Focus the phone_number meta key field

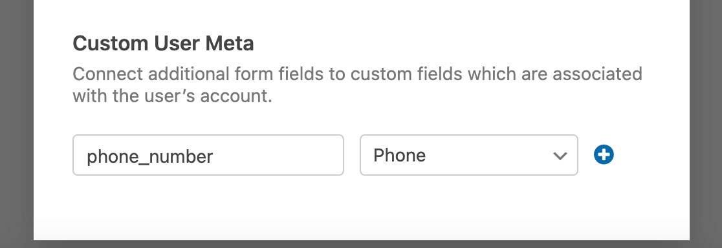pyautogui.click(x=208, y=155)
